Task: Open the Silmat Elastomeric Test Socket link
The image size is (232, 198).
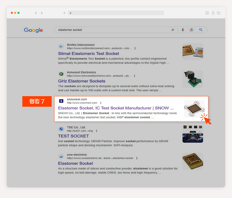Action: [88, 54]
